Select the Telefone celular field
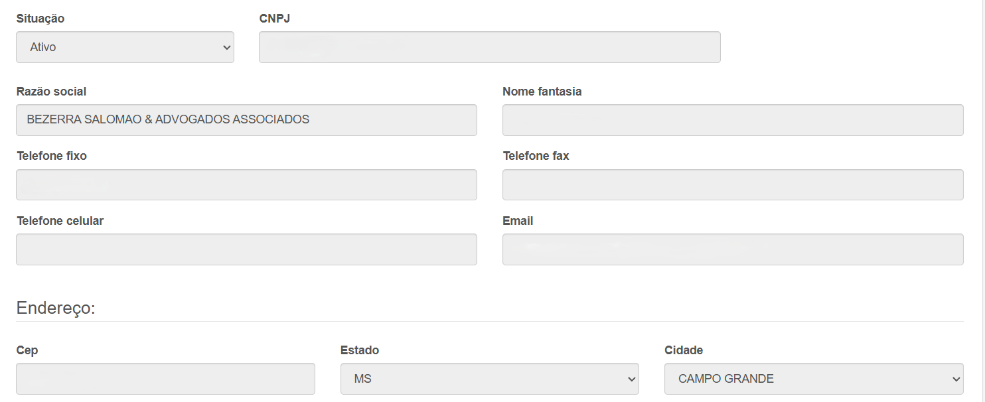 [x=246, y=249]
